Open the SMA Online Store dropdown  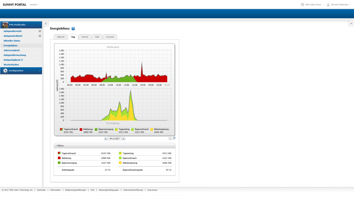click(x=314, y=4)
